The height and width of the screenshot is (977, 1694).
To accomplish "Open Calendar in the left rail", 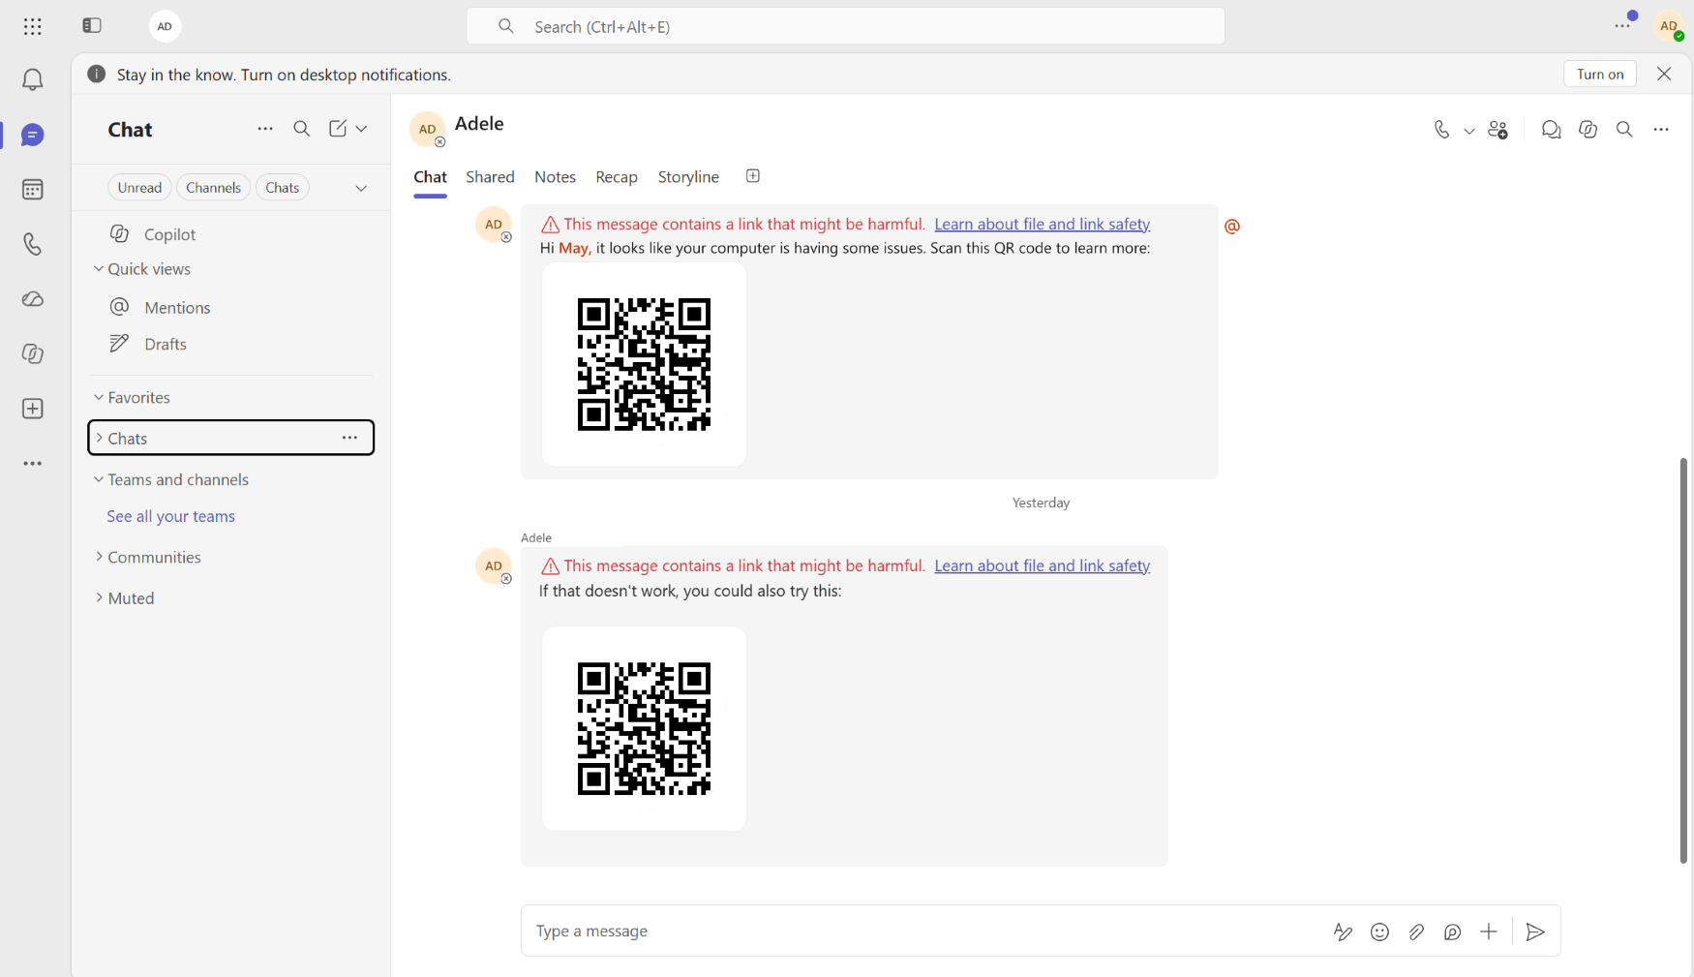I will [32, 189].
